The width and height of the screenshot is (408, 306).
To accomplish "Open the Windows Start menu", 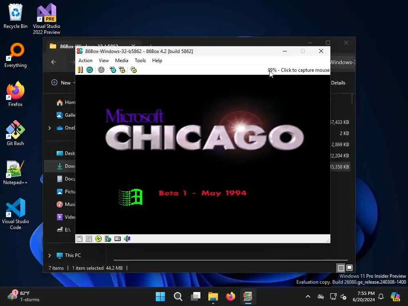I will coord(160,296).
